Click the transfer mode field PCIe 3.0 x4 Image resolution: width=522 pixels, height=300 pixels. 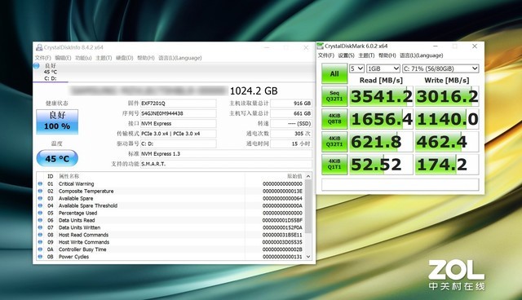click(x=179, y=134)
